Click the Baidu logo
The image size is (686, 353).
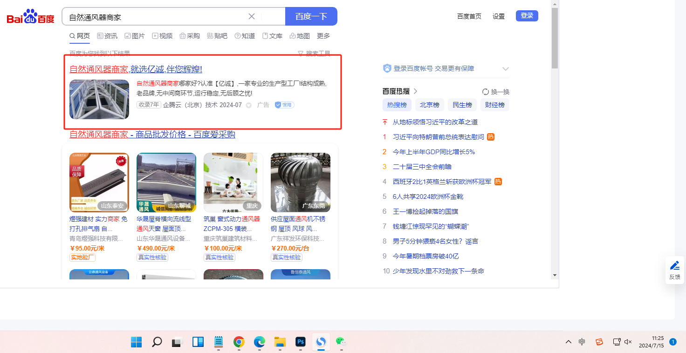[x=31, y=17]
